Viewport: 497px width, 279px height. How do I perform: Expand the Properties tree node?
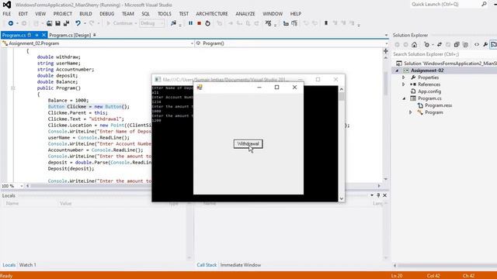click(x=404, y=77)
